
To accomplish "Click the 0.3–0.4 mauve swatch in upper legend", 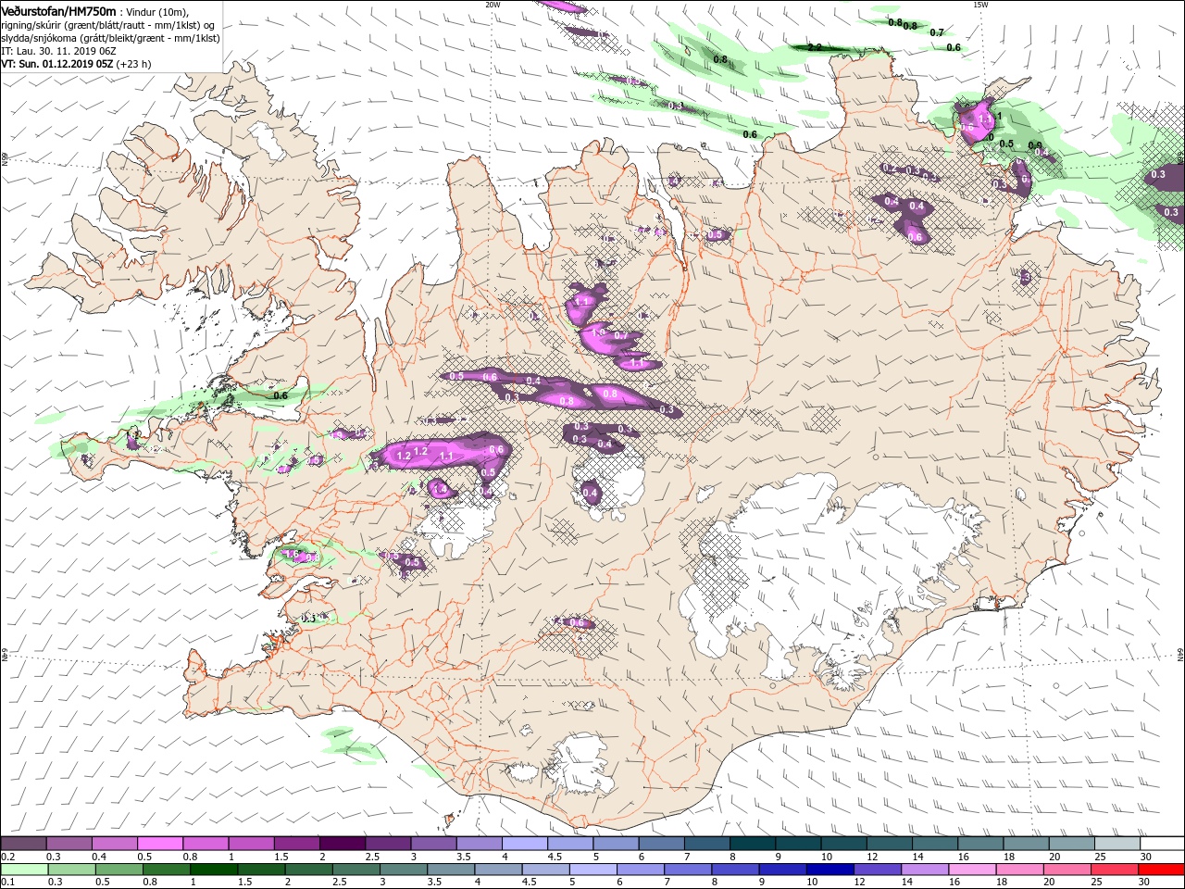I will [69, 844].
